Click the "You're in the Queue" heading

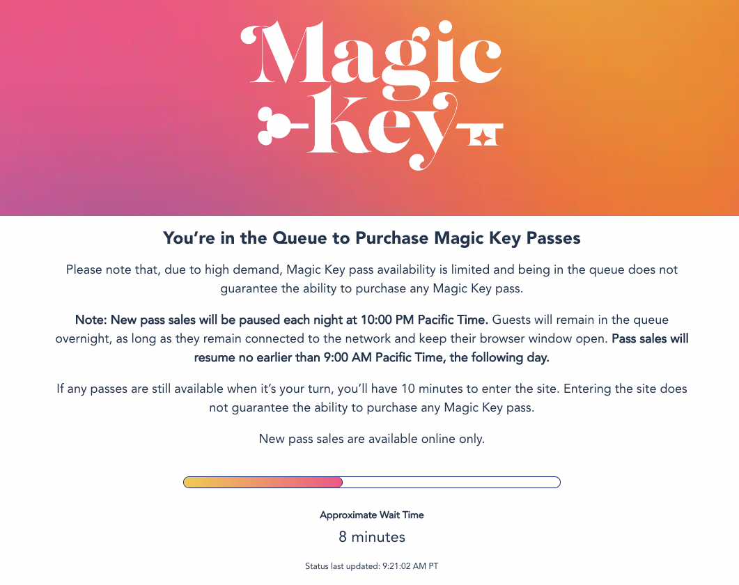371,238
